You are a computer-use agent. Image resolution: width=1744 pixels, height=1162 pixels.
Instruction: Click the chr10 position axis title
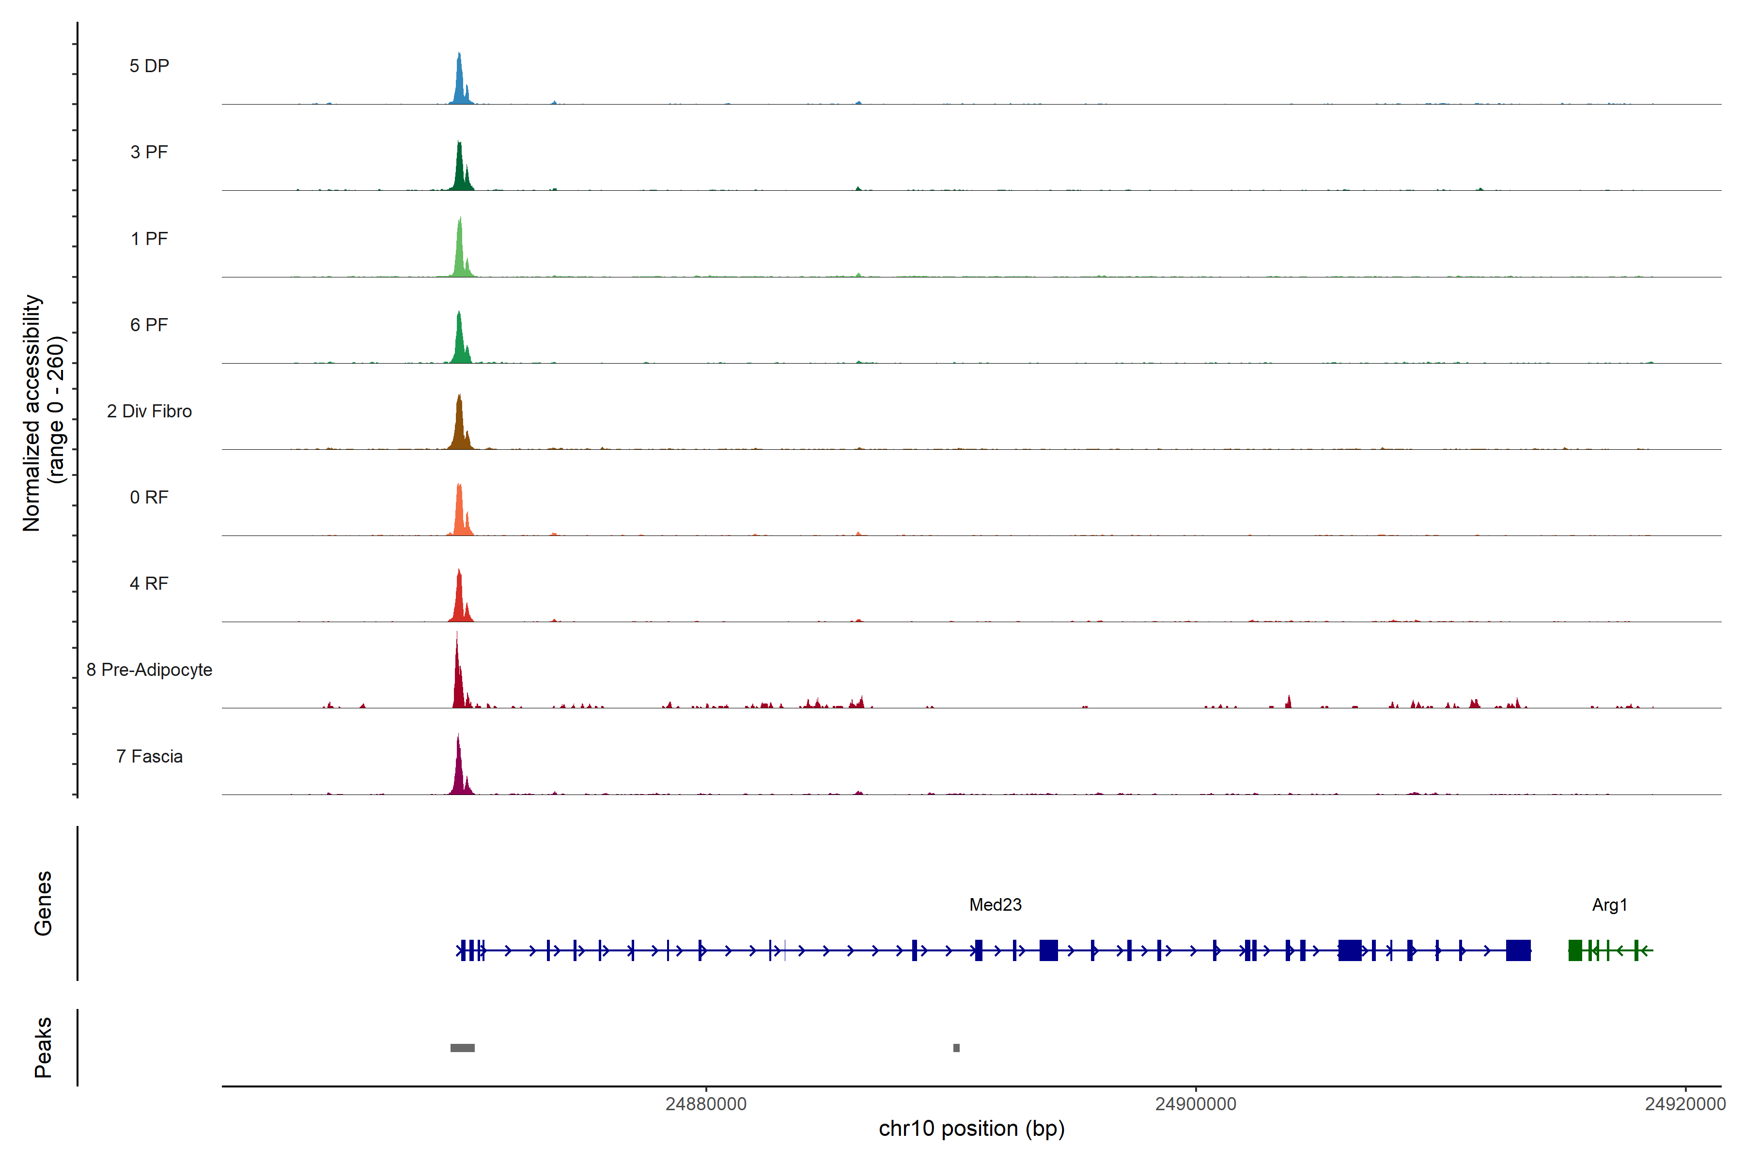(971, 1129)
